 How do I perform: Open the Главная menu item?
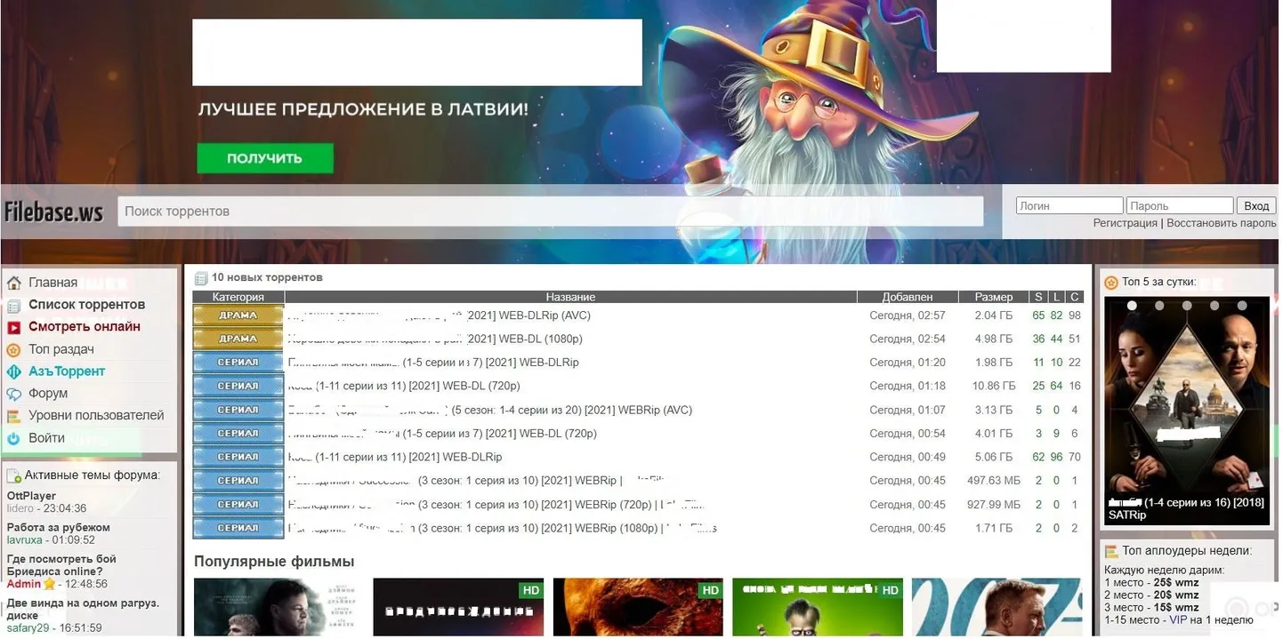[52, 283]
